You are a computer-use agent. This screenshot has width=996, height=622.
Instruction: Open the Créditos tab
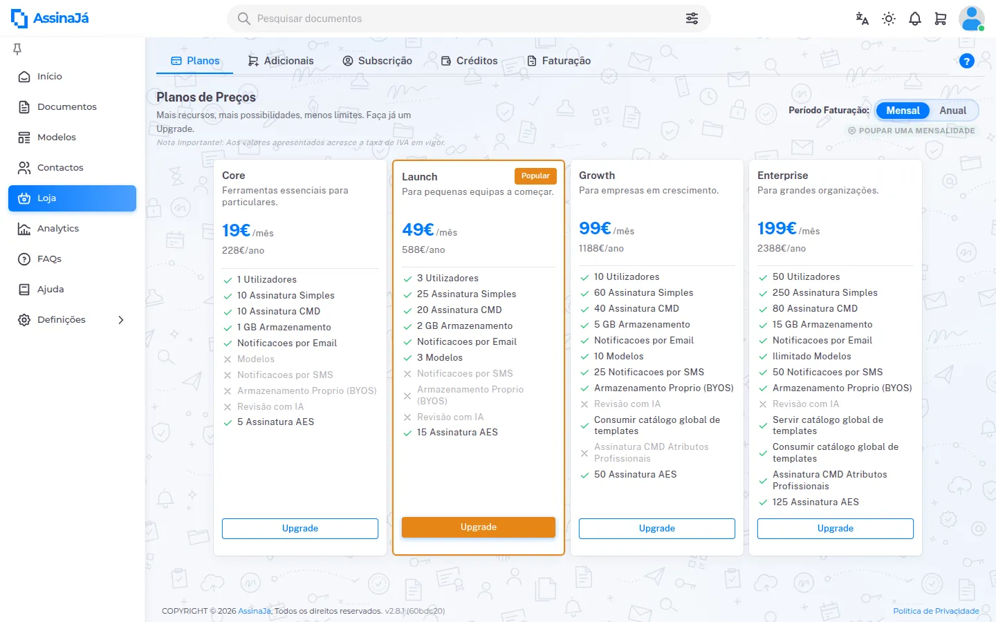(x=469, y=61)
